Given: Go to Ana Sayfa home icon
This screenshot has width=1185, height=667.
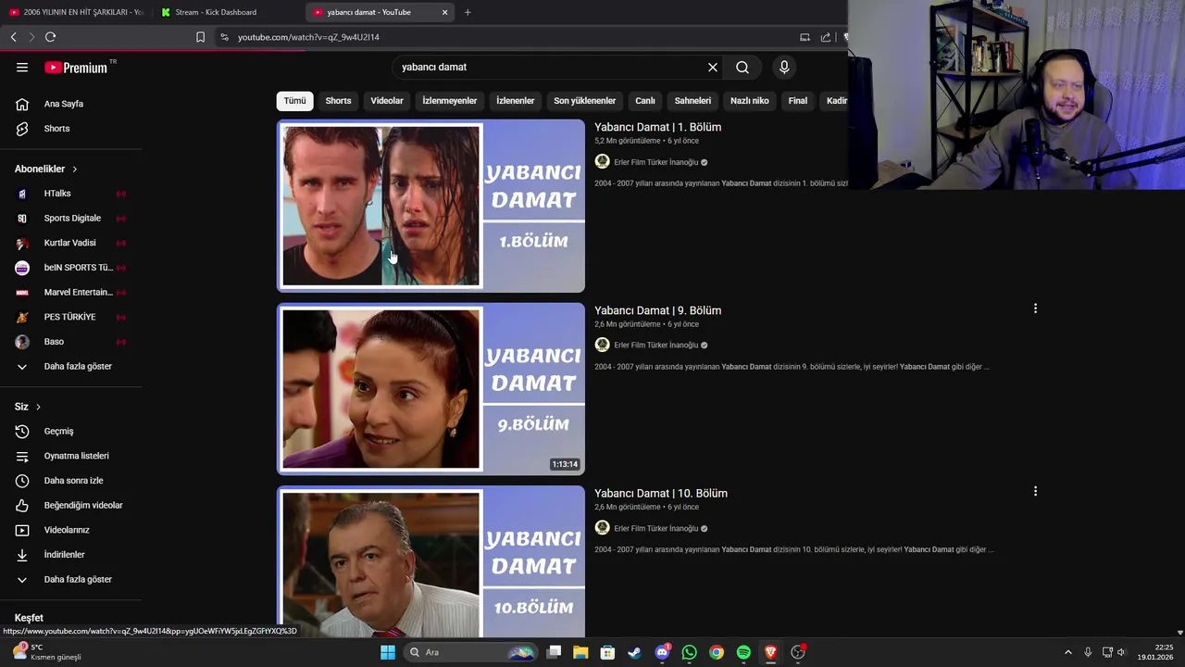Looking at the screenshot, I should point(22,104).
